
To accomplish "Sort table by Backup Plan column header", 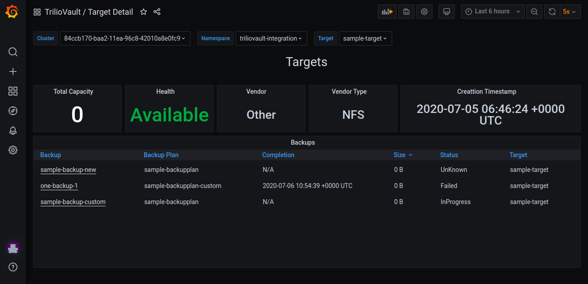I will click(161, 155).
